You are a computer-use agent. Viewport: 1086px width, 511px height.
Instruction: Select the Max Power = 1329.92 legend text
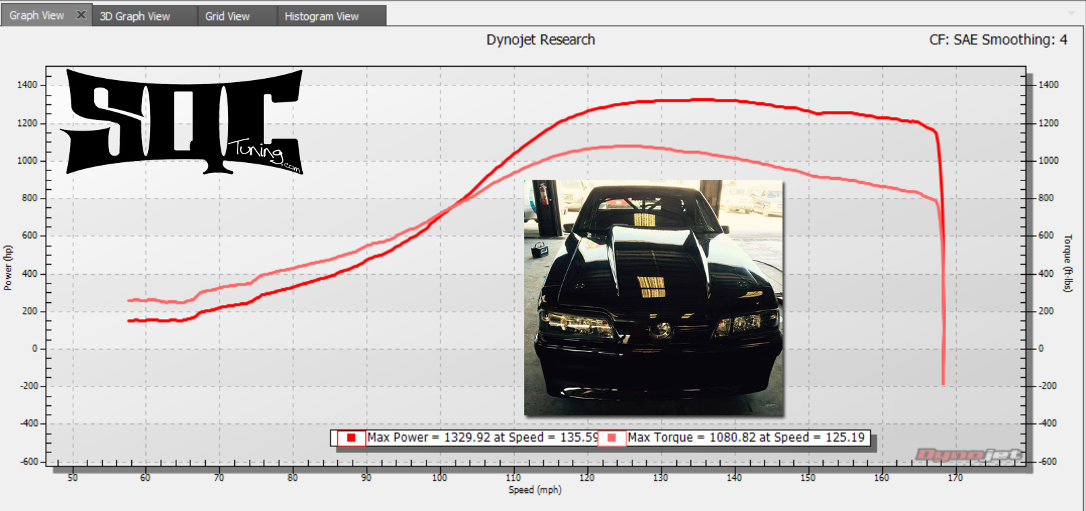click(x=482, y=438)
